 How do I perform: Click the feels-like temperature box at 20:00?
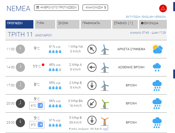[x=37, y=105]
